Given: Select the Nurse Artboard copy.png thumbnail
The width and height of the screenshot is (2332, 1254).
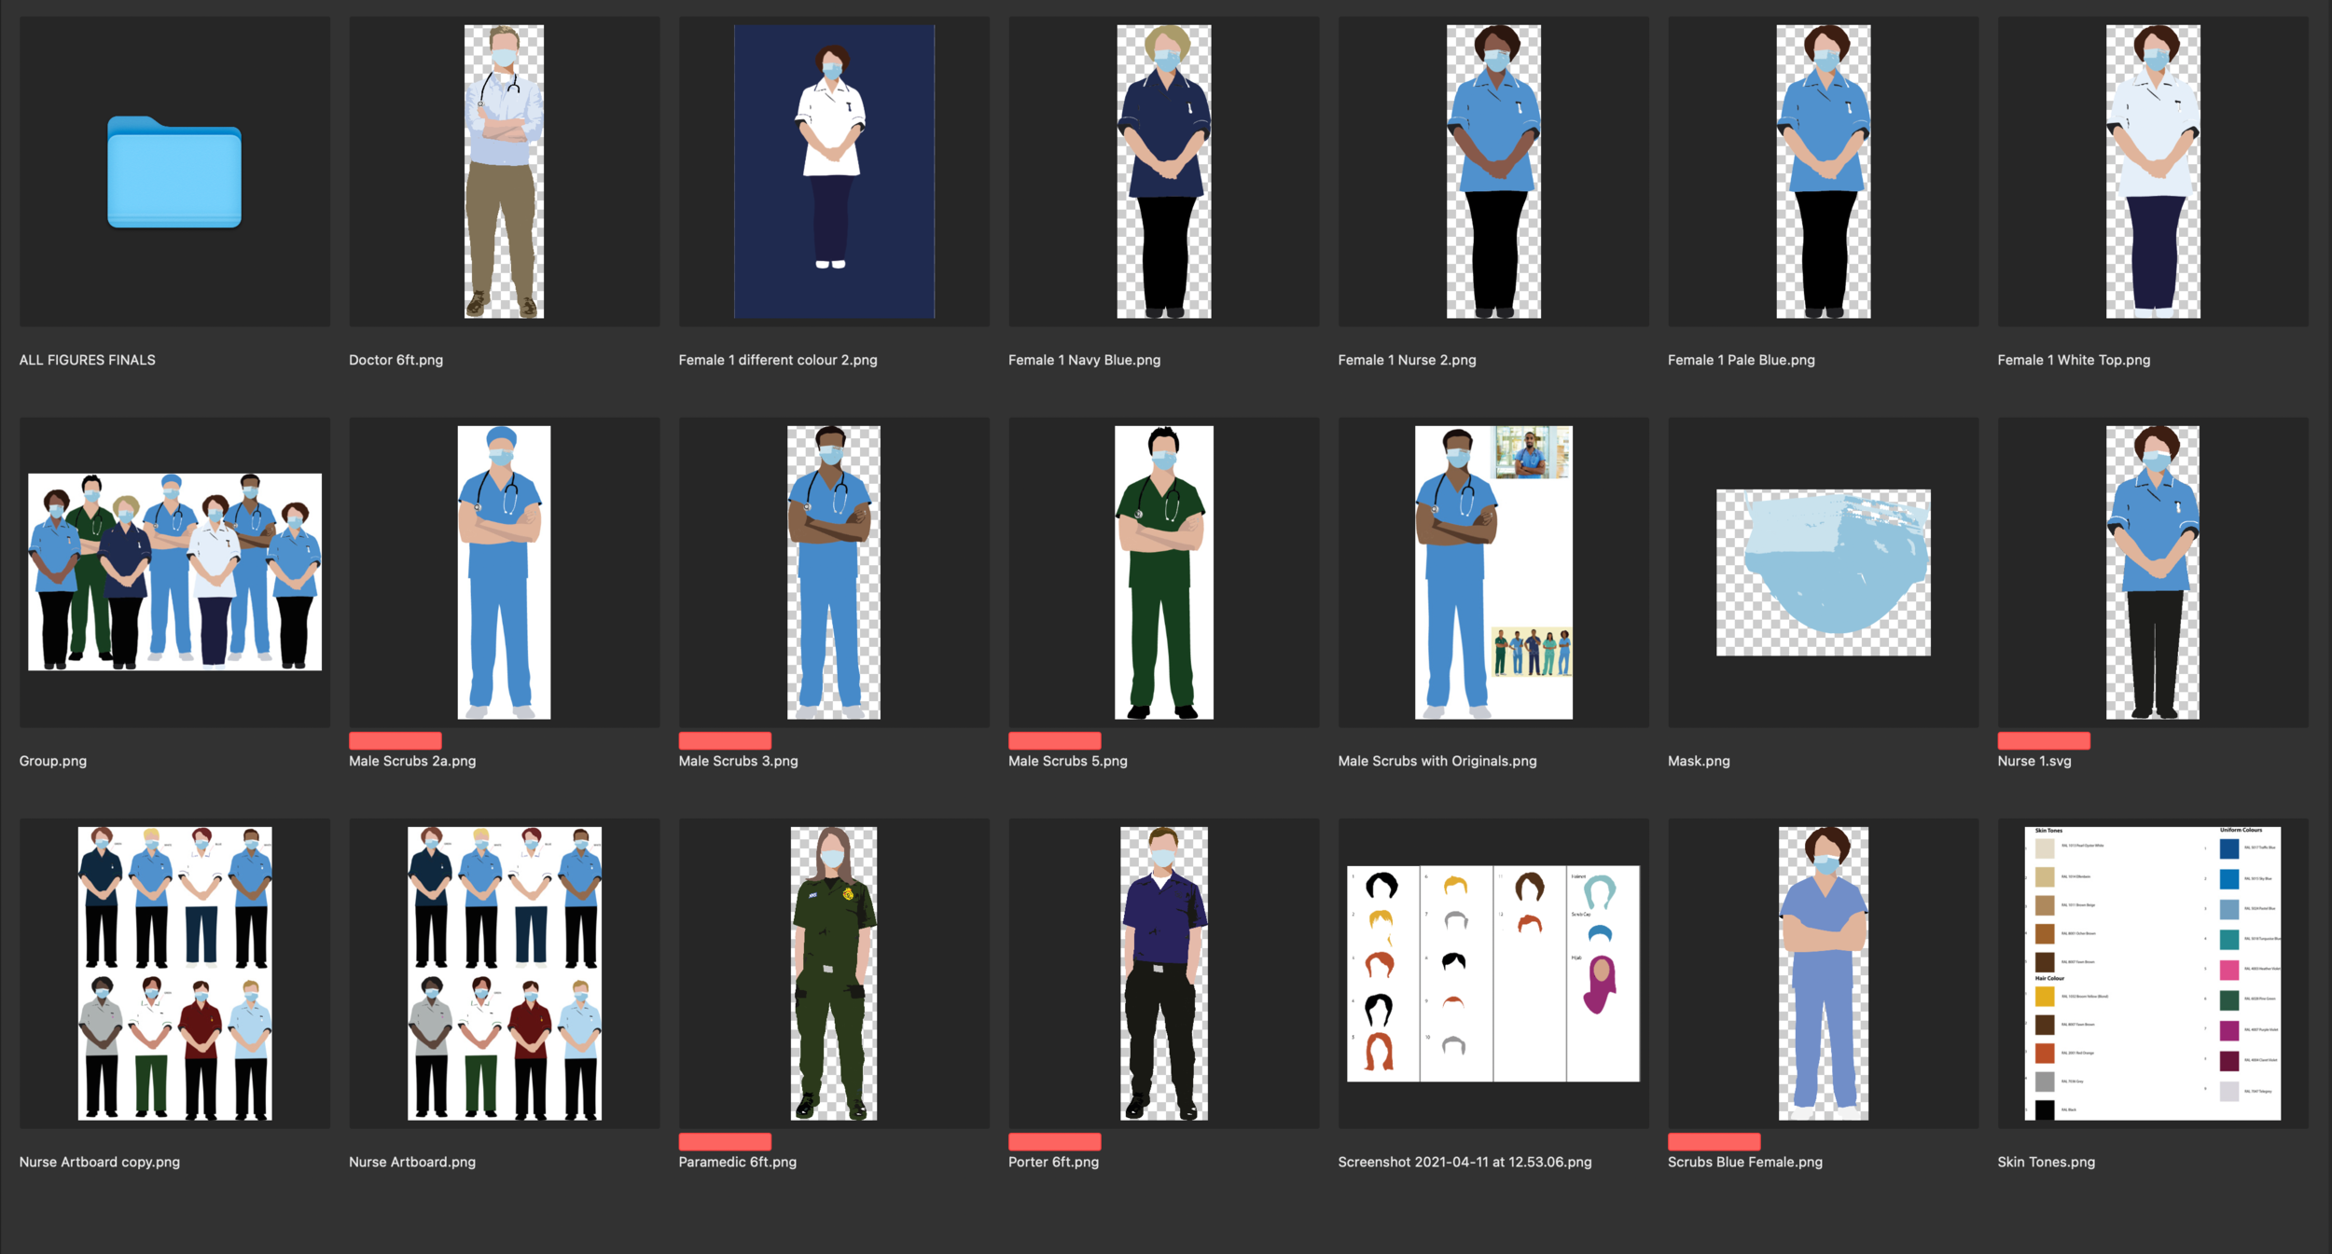Looking at the screenshot, I should [174, 973].
